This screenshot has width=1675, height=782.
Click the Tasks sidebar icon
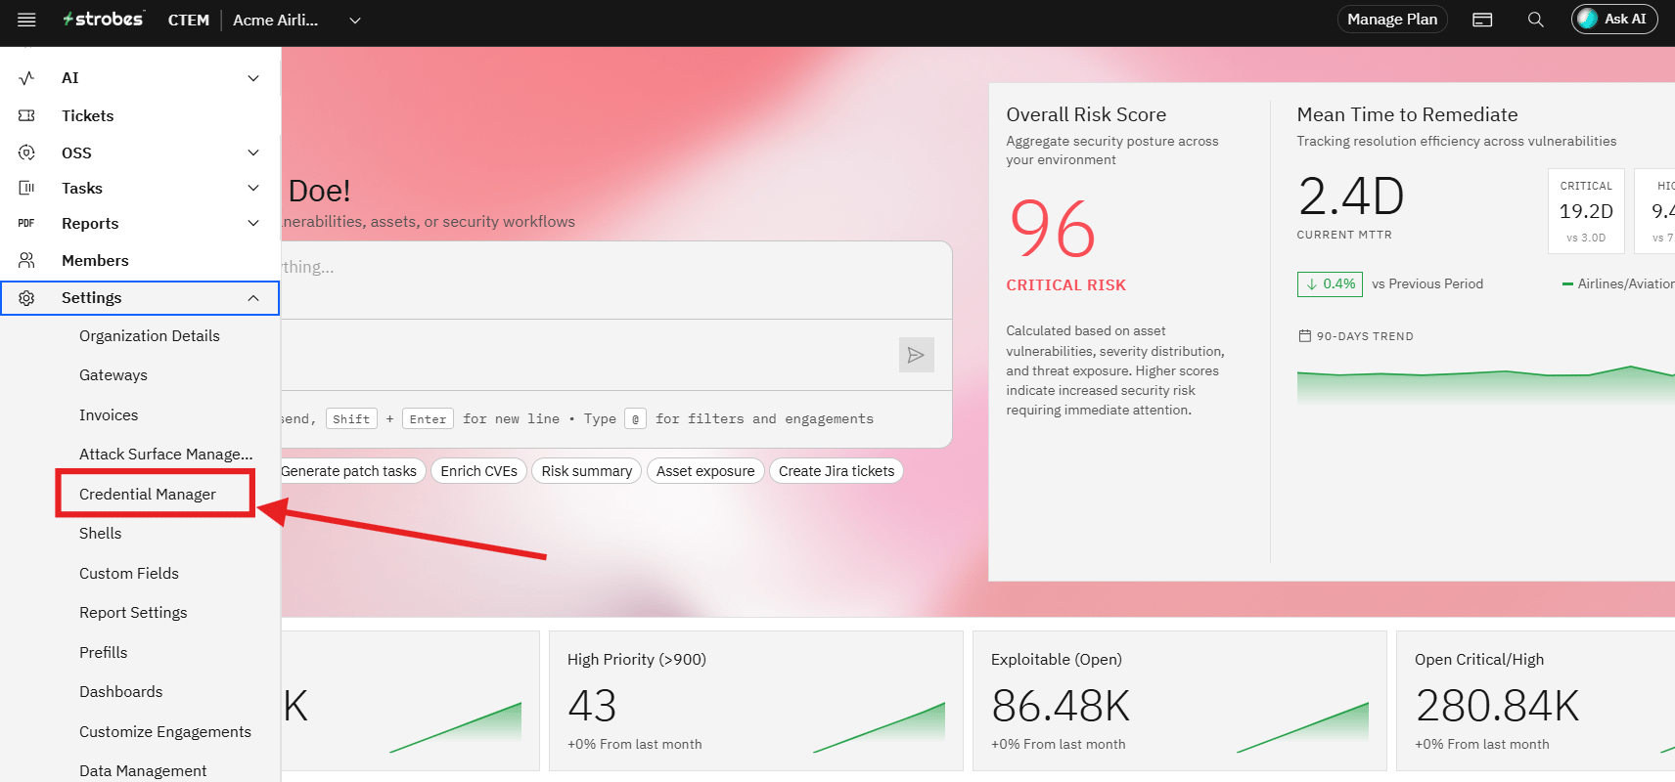(x=26, y=188)
